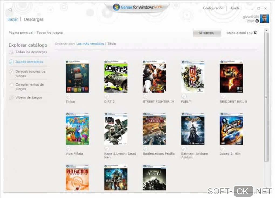Open the Ayuda menu
275x198 pixels.
(x=235, y=8)
